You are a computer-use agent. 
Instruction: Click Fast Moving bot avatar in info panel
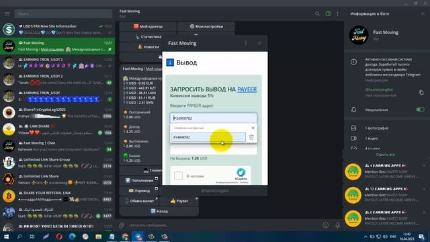[359, 35]
